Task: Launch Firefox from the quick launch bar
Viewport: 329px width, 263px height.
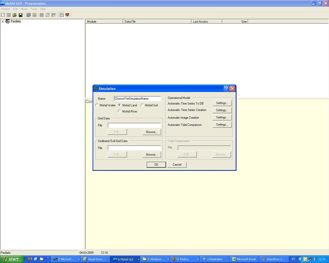Action: click(30, 259)
